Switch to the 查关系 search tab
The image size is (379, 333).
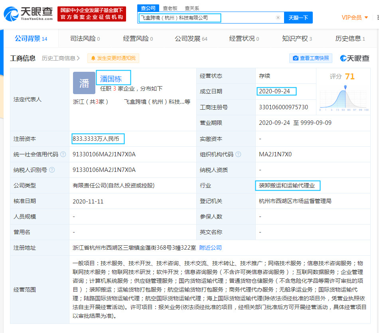(192, 8)
